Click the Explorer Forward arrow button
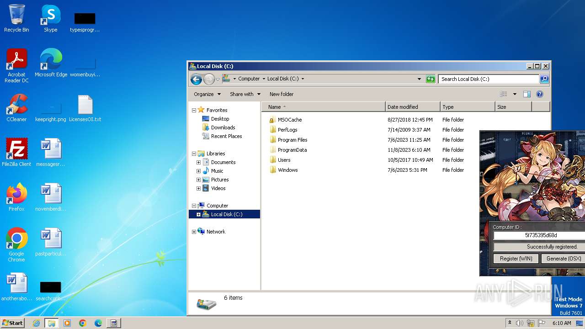Viewport: 585px width, 329px height. [x=209, y=79]
